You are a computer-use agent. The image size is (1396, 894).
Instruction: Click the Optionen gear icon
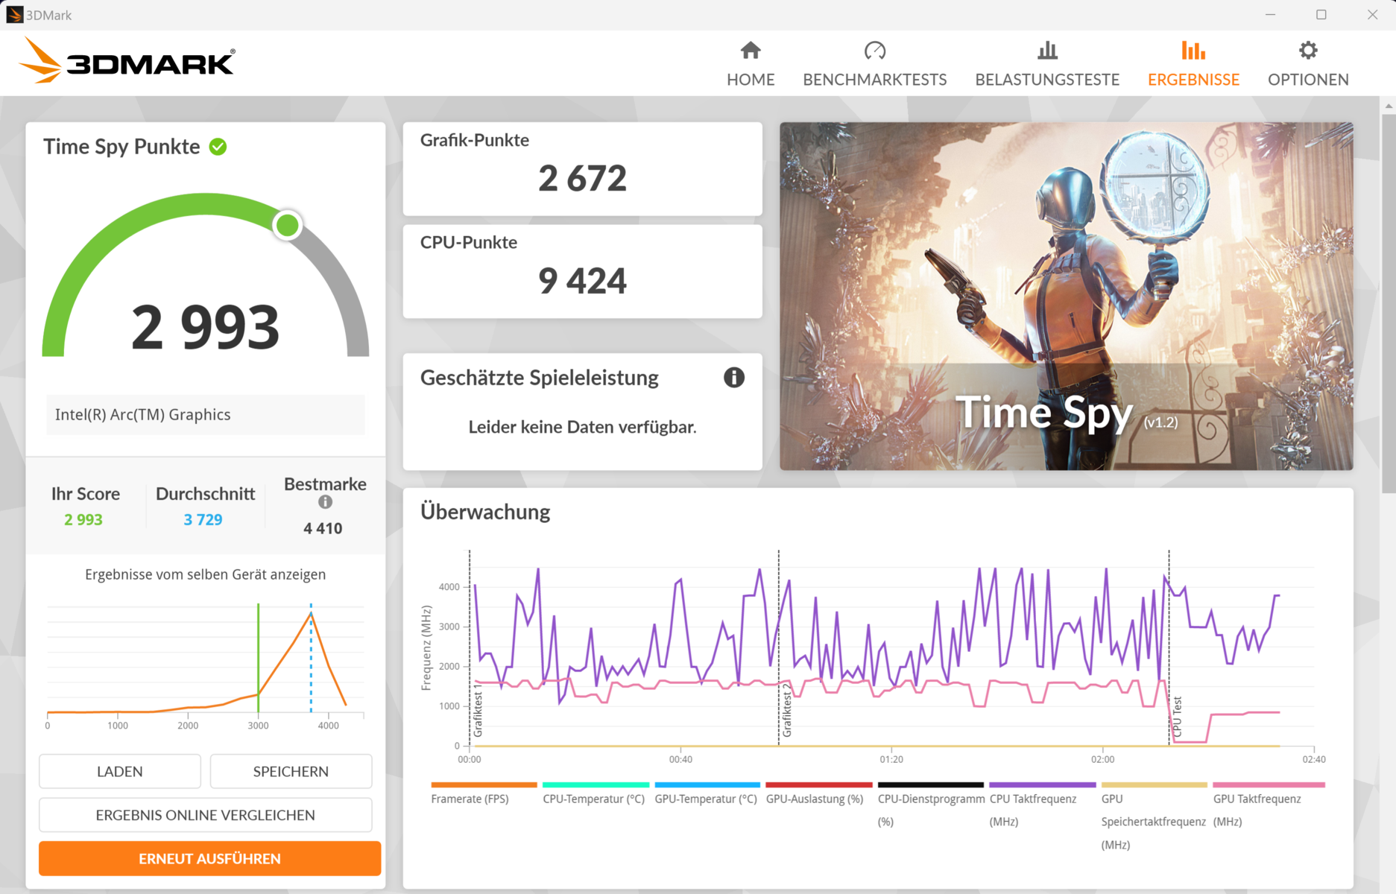[1308, 51]
